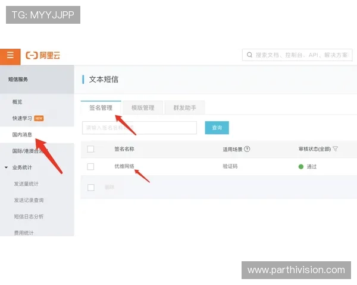Collapse the 业务统计 sidebar group
Viewport: 357px width, 285px height.
(7, 167)
